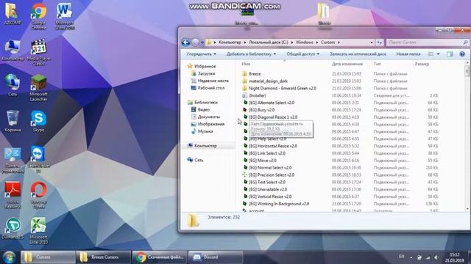Select Рабочий стол in the navigation pane
The width and height of the screenshot is (471, 264).
tap(211, 88)
